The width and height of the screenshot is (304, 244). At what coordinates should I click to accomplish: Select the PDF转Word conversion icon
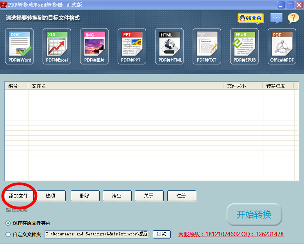(x=20, y=47)
